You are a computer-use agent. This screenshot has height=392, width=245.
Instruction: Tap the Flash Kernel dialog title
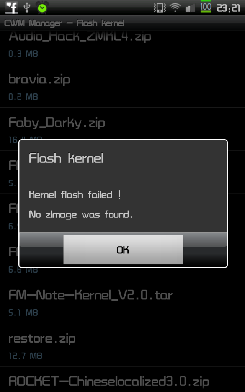pos(66,158)
